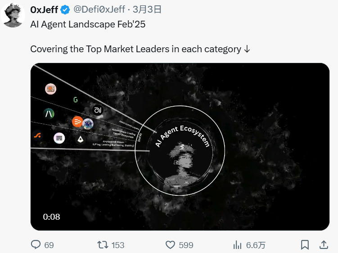
Task: Bookmark this tweet
Action: click(x=305, y=245)
